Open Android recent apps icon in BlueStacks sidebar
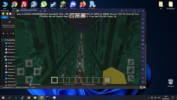177x100 pixels. [x=143, y=82]
